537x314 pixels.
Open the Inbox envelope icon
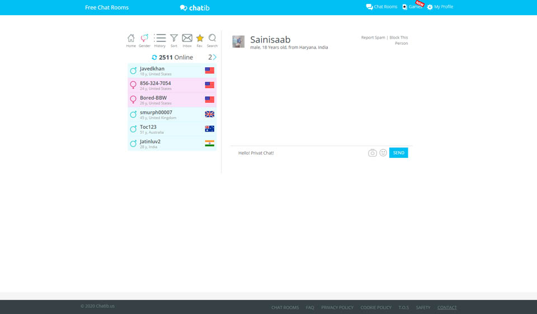tap(187, 38)
